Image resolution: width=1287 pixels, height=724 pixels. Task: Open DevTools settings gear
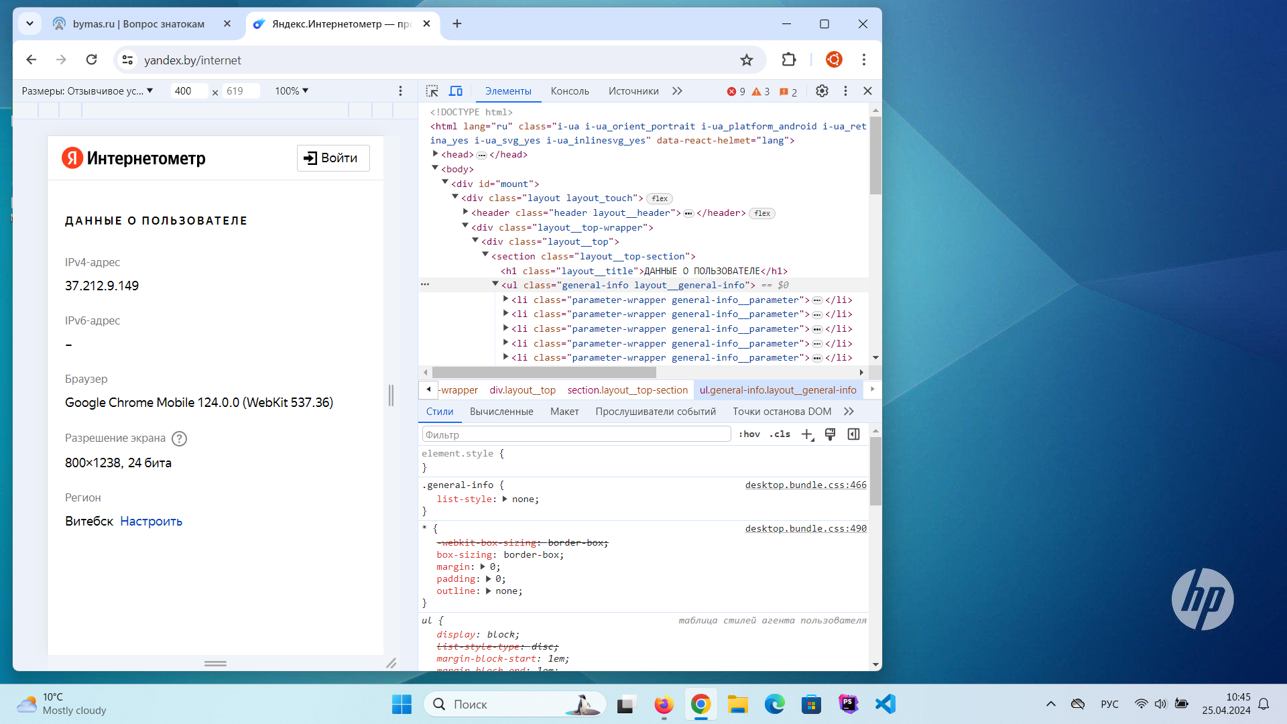click(822, 91)
